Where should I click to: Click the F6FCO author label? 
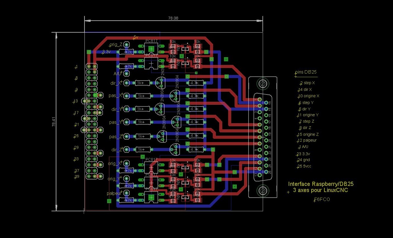322,200
